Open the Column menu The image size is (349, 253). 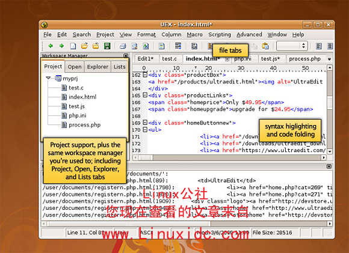171,35
